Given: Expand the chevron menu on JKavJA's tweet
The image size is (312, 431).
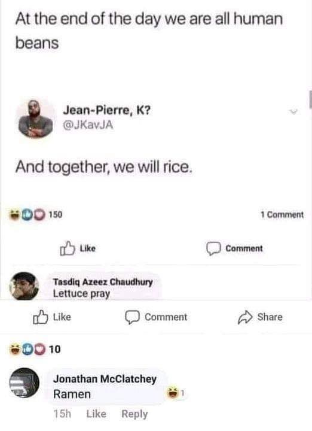Looking at the screenshot, I should point(293,111).
